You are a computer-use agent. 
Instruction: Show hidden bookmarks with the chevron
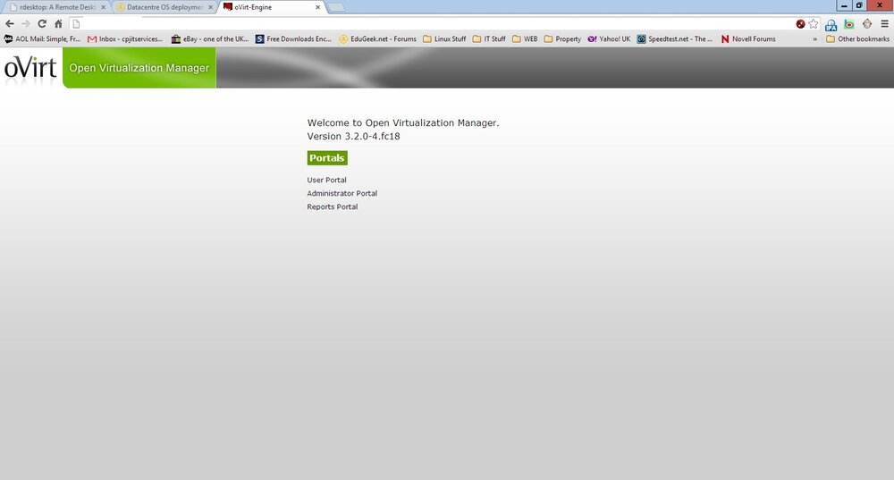(814, 39)
